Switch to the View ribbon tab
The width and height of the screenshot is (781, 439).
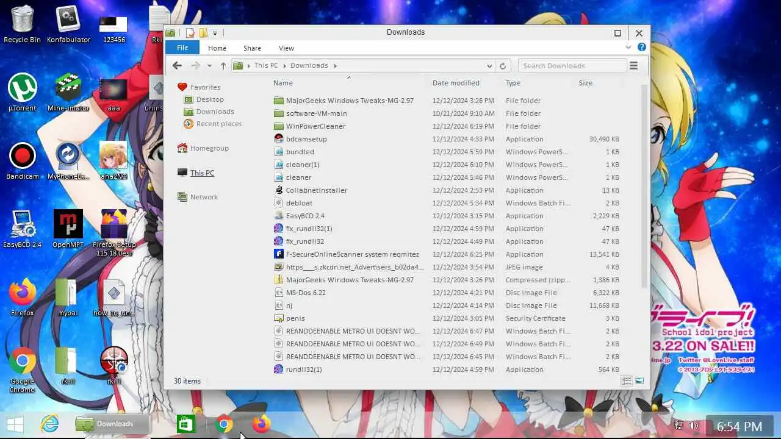[286, 48]
